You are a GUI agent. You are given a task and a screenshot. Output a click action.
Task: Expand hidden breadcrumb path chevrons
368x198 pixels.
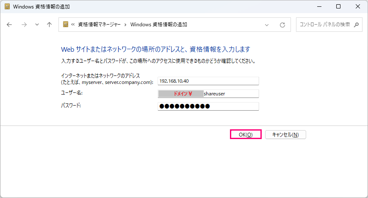(73, 25)
